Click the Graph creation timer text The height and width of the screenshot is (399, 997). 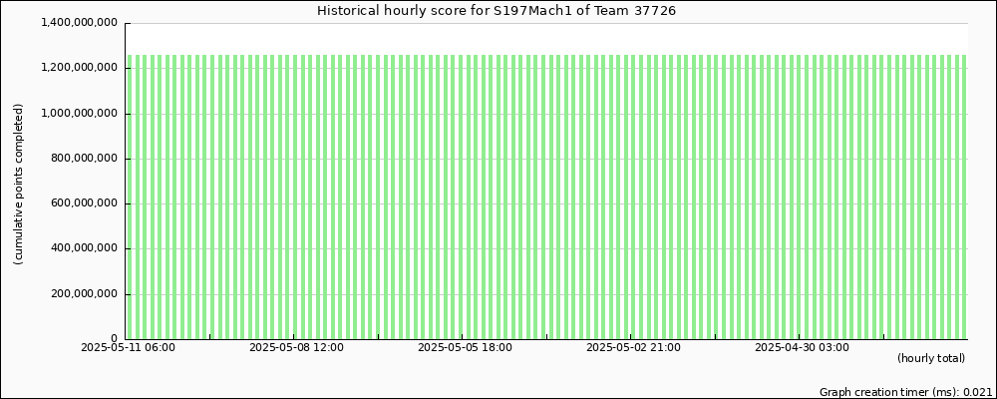click(x=906, y=392)
